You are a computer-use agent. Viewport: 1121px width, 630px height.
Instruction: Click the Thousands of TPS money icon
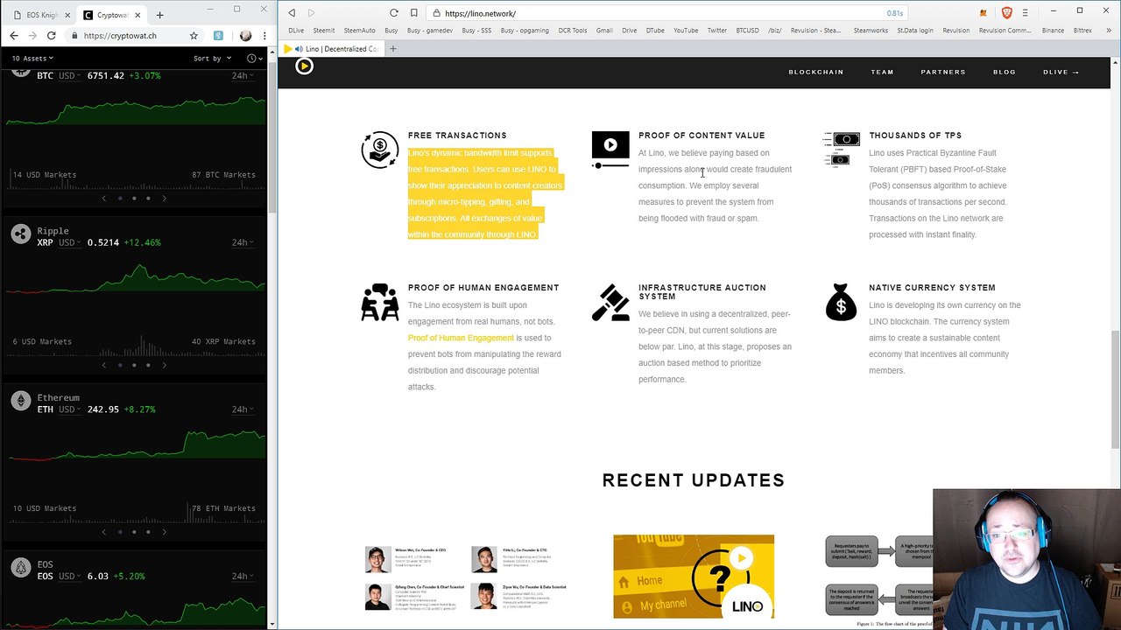[842, 148]
